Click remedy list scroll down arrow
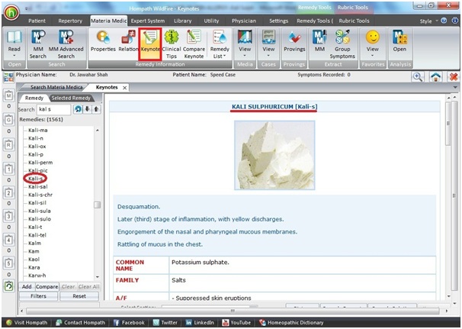 [x=98, y=277]
